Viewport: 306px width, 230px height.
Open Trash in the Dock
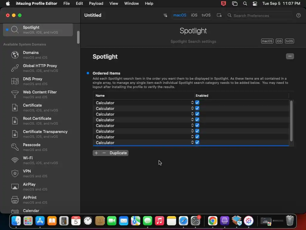[290, 221]
